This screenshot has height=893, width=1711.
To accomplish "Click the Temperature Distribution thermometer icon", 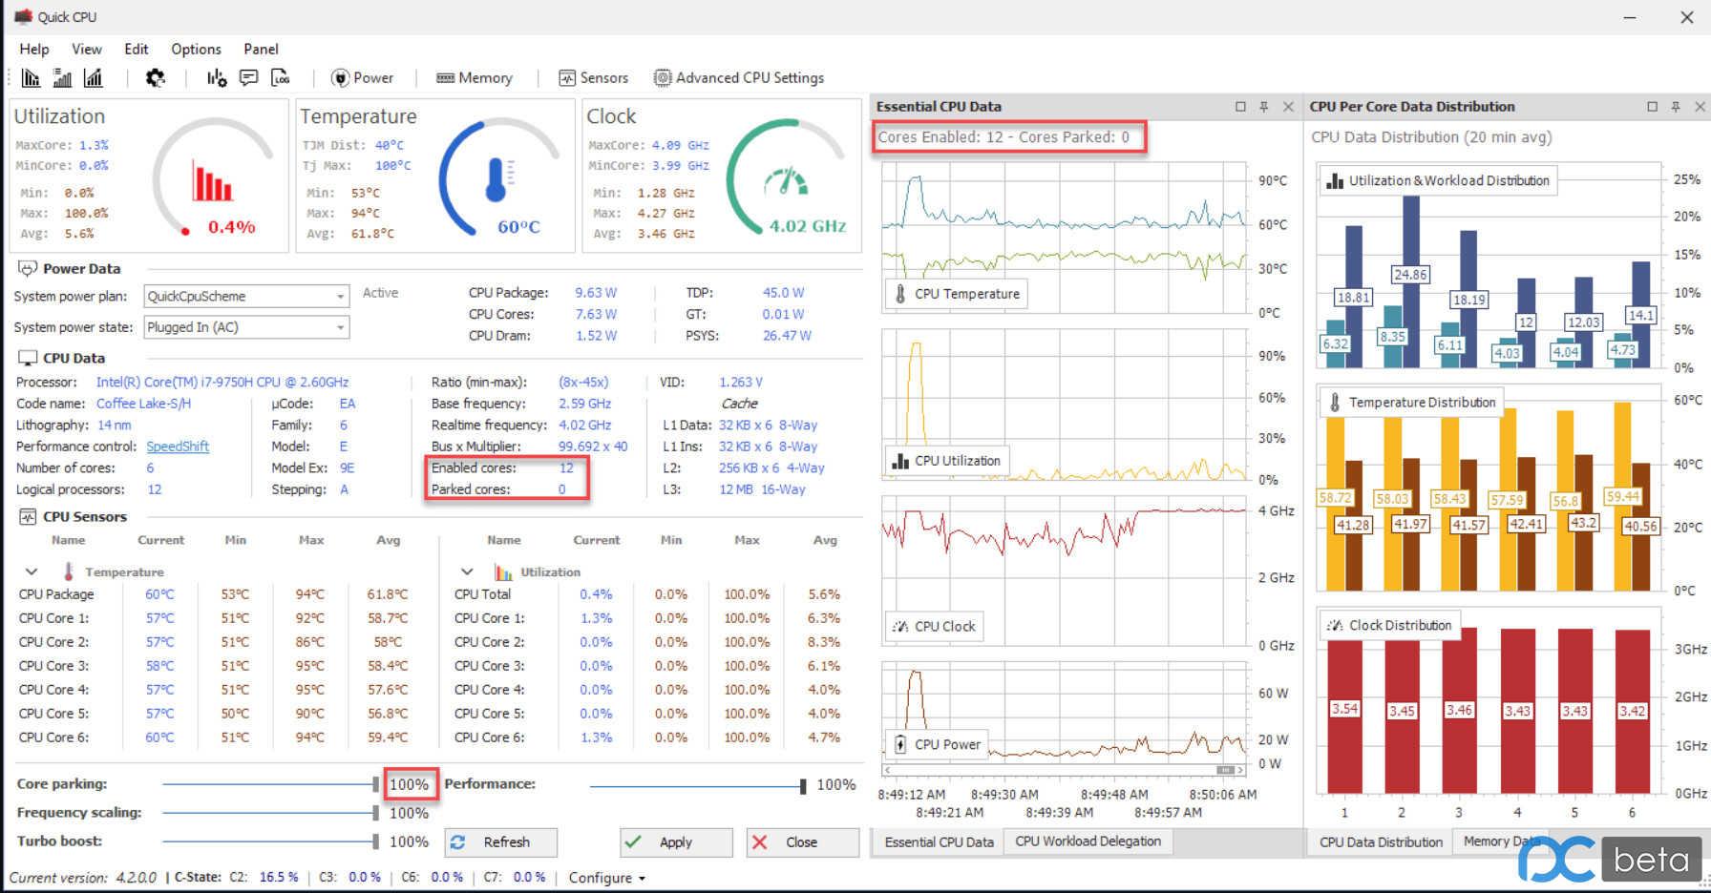I will pos(1335,403).
